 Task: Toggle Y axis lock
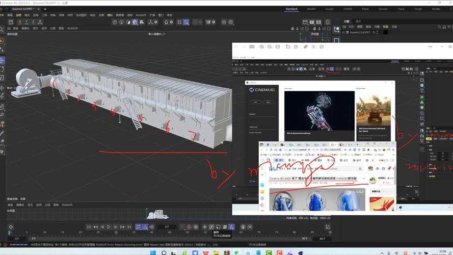coord(26,22)
